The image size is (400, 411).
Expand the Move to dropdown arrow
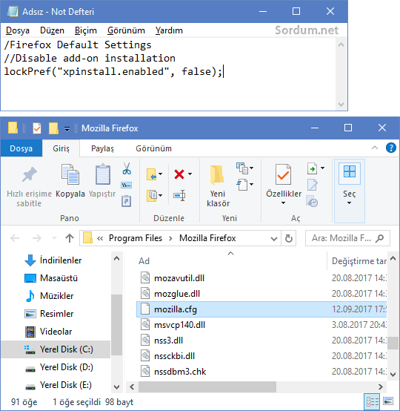(161, 174)
